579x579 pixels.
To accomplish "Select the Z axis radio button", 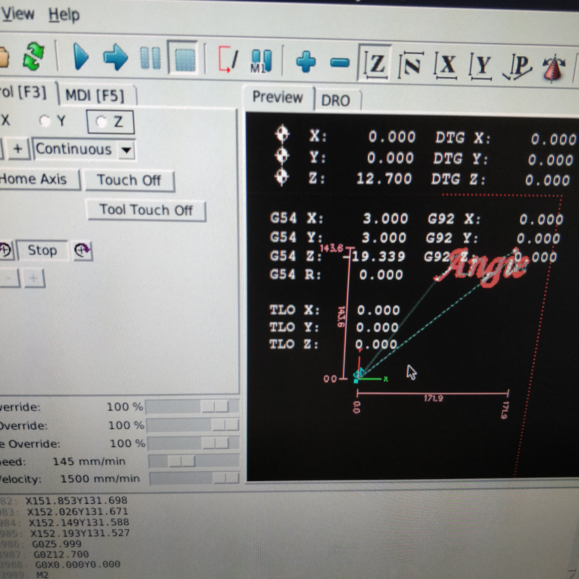I will (x=101, y=122).
